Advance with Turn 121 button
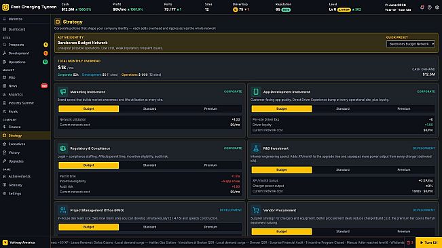 428,243
